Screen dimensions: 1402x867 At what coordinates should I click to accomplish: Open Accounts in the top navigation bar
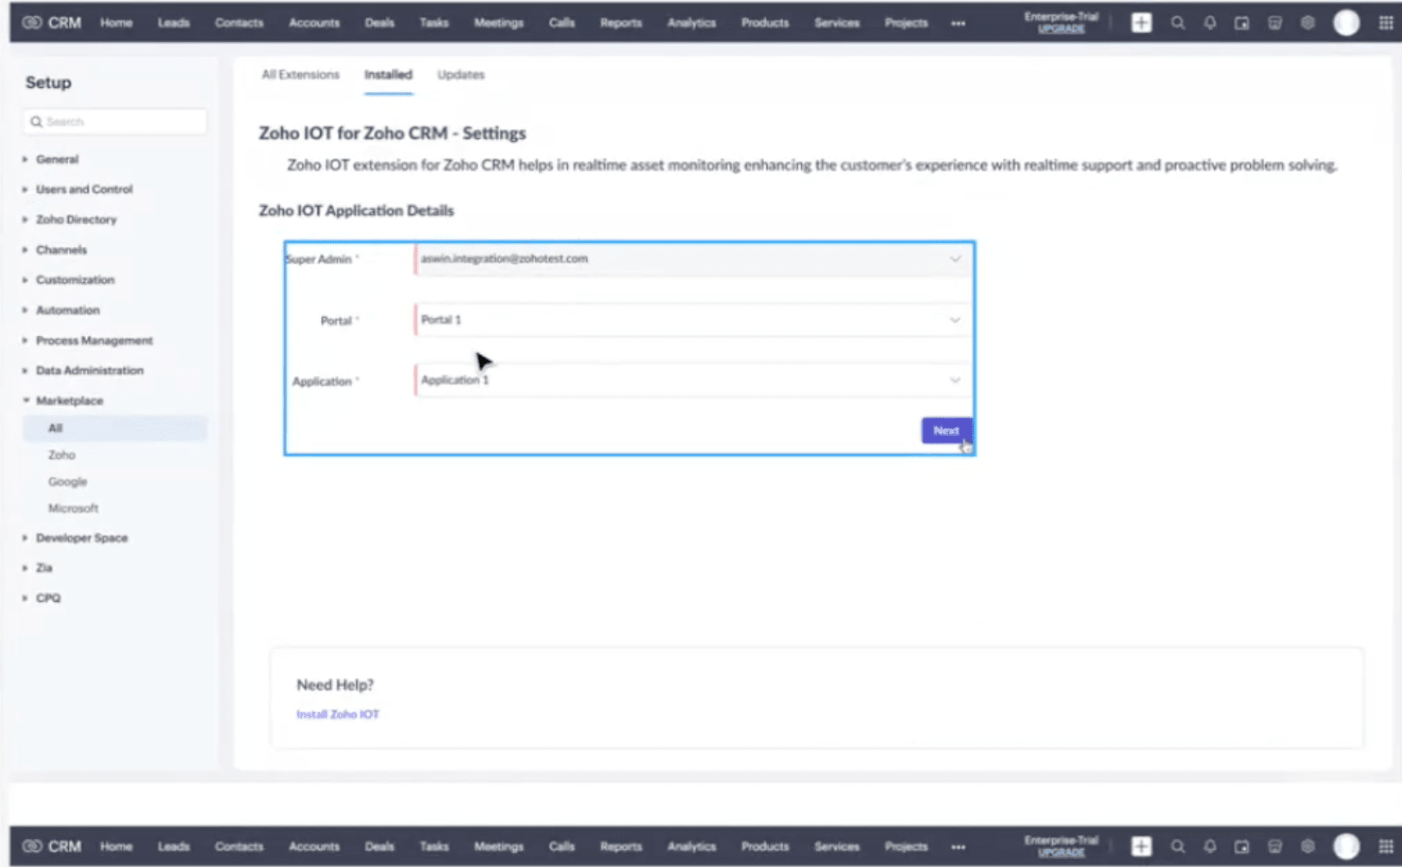click(314, 23)
